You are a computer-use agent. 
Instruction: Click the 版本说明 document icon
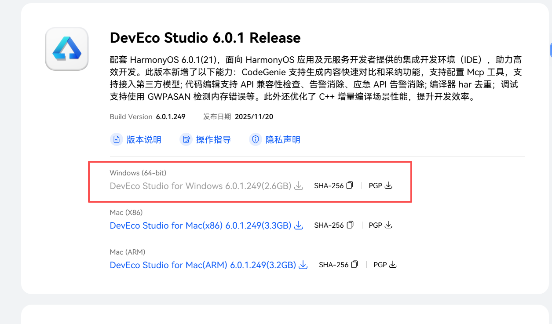[116, 140]
